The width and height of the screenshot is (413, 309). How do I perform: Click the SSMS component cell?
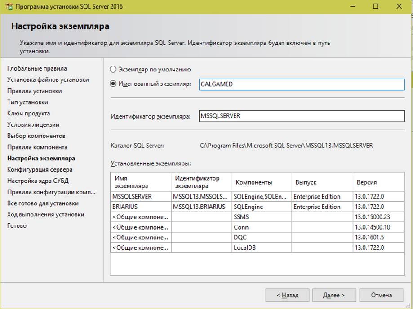[x=262, y=217]
